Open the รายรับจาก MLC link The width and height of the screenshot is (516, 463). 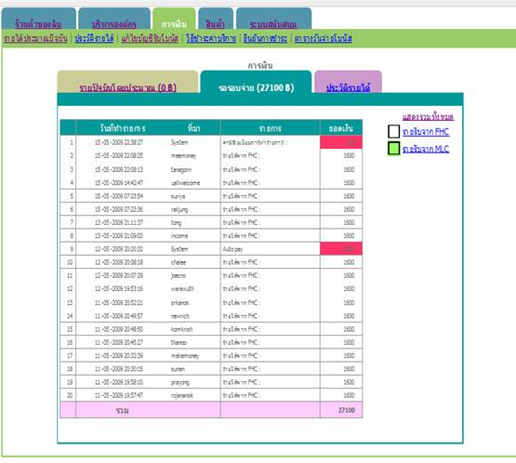[x=426, y=149]
